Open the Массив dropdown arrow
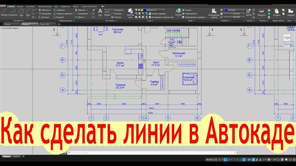Screen dimensions: 296x166 86,17
